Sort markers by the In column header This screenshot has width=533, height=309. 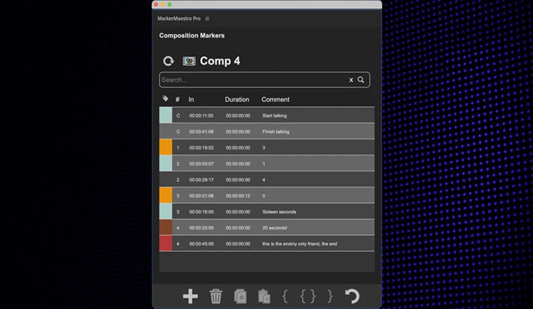point(191,100)
